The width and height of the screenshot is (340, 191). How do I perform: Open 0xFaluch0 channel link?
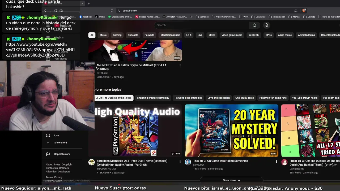(103, 73)
